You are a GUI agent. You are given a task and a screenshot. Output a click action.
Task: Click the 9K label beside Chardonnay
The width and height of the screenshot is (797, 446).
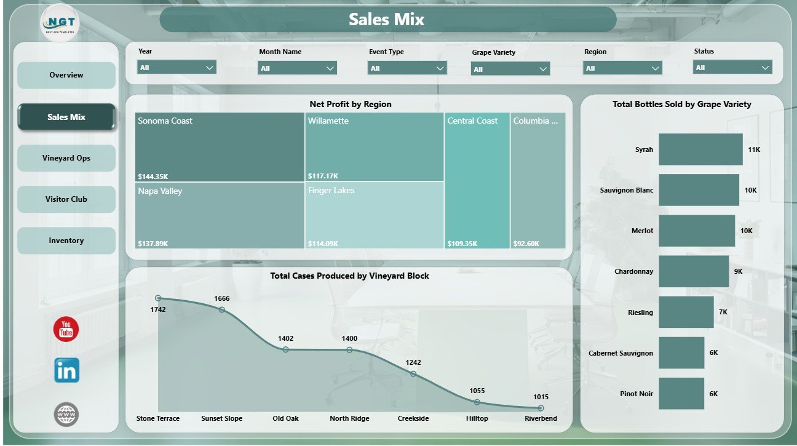739,271
